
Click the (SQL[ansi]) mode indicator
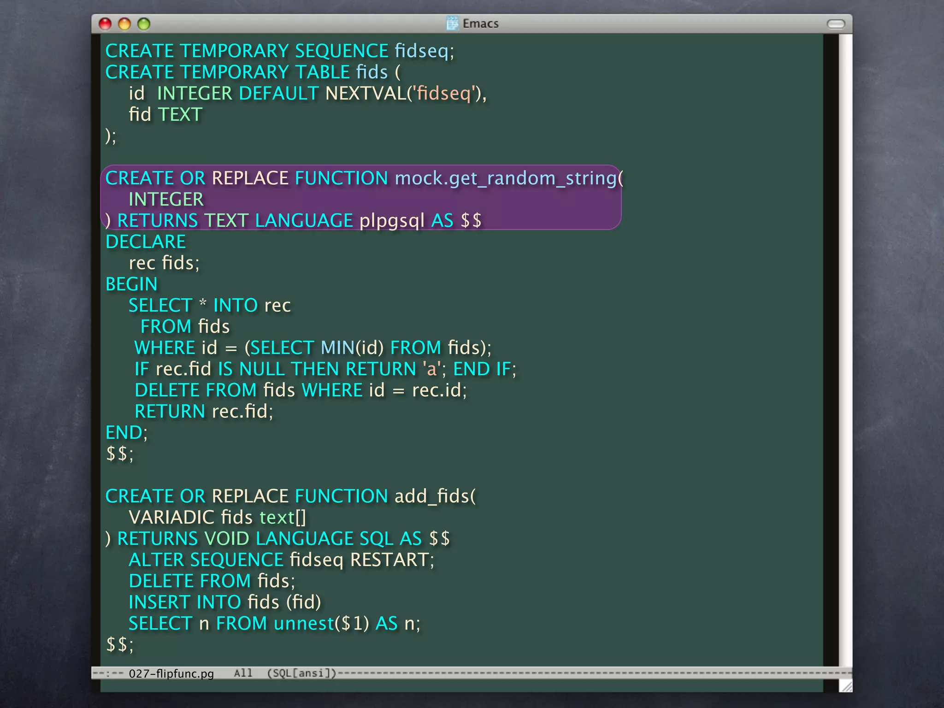point(302,673)
